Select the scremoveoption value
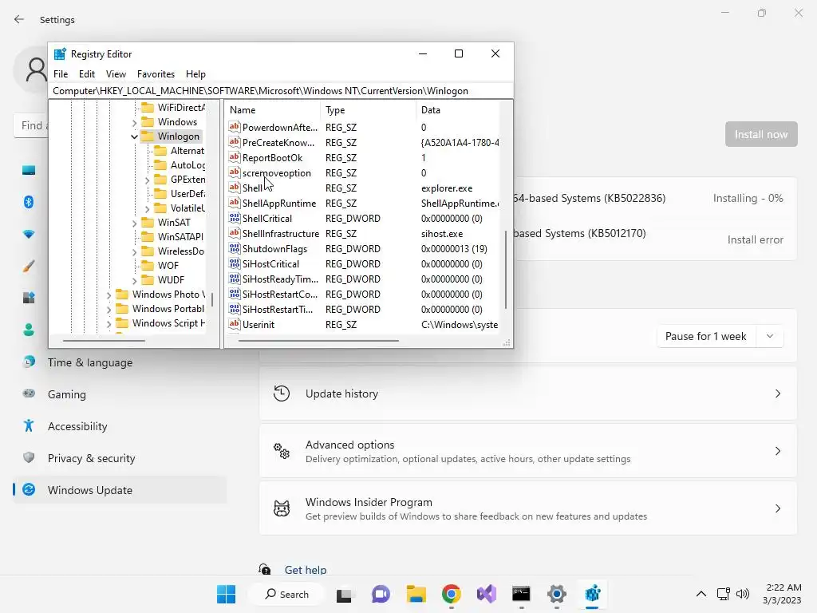817x613 pixels. 276,173
